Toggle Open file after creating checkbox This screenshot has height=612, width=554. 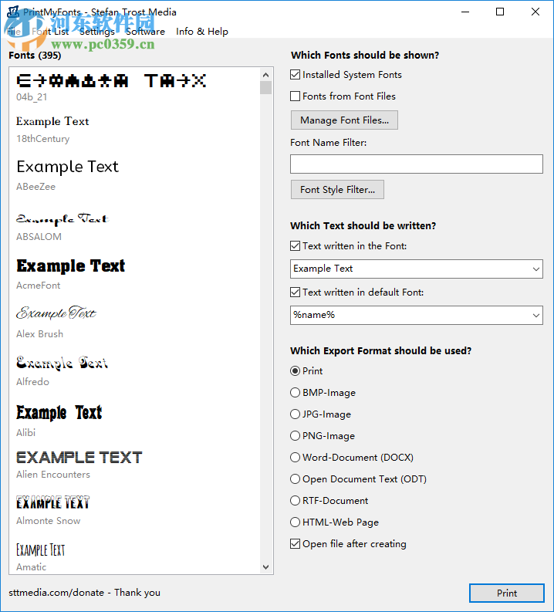coord(296,544)
